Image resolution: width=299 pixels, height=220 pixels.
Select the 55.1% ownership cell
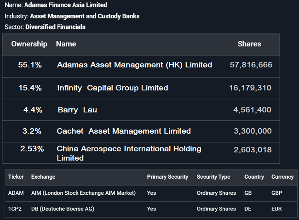[x=30, y=65]
